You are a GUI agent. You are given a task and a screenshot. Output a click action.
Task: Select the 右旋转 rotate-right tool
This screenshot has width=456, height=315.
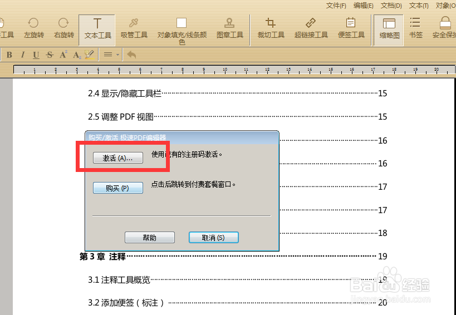point(63,28)
